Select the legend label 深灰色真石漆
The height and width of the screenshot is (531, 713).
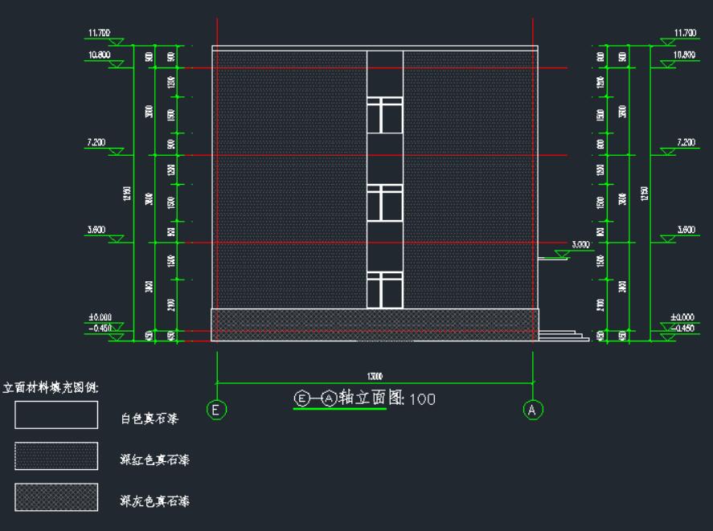coord(154,501)
